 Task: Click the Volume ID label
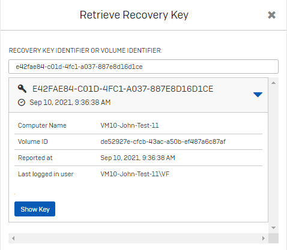33,141
